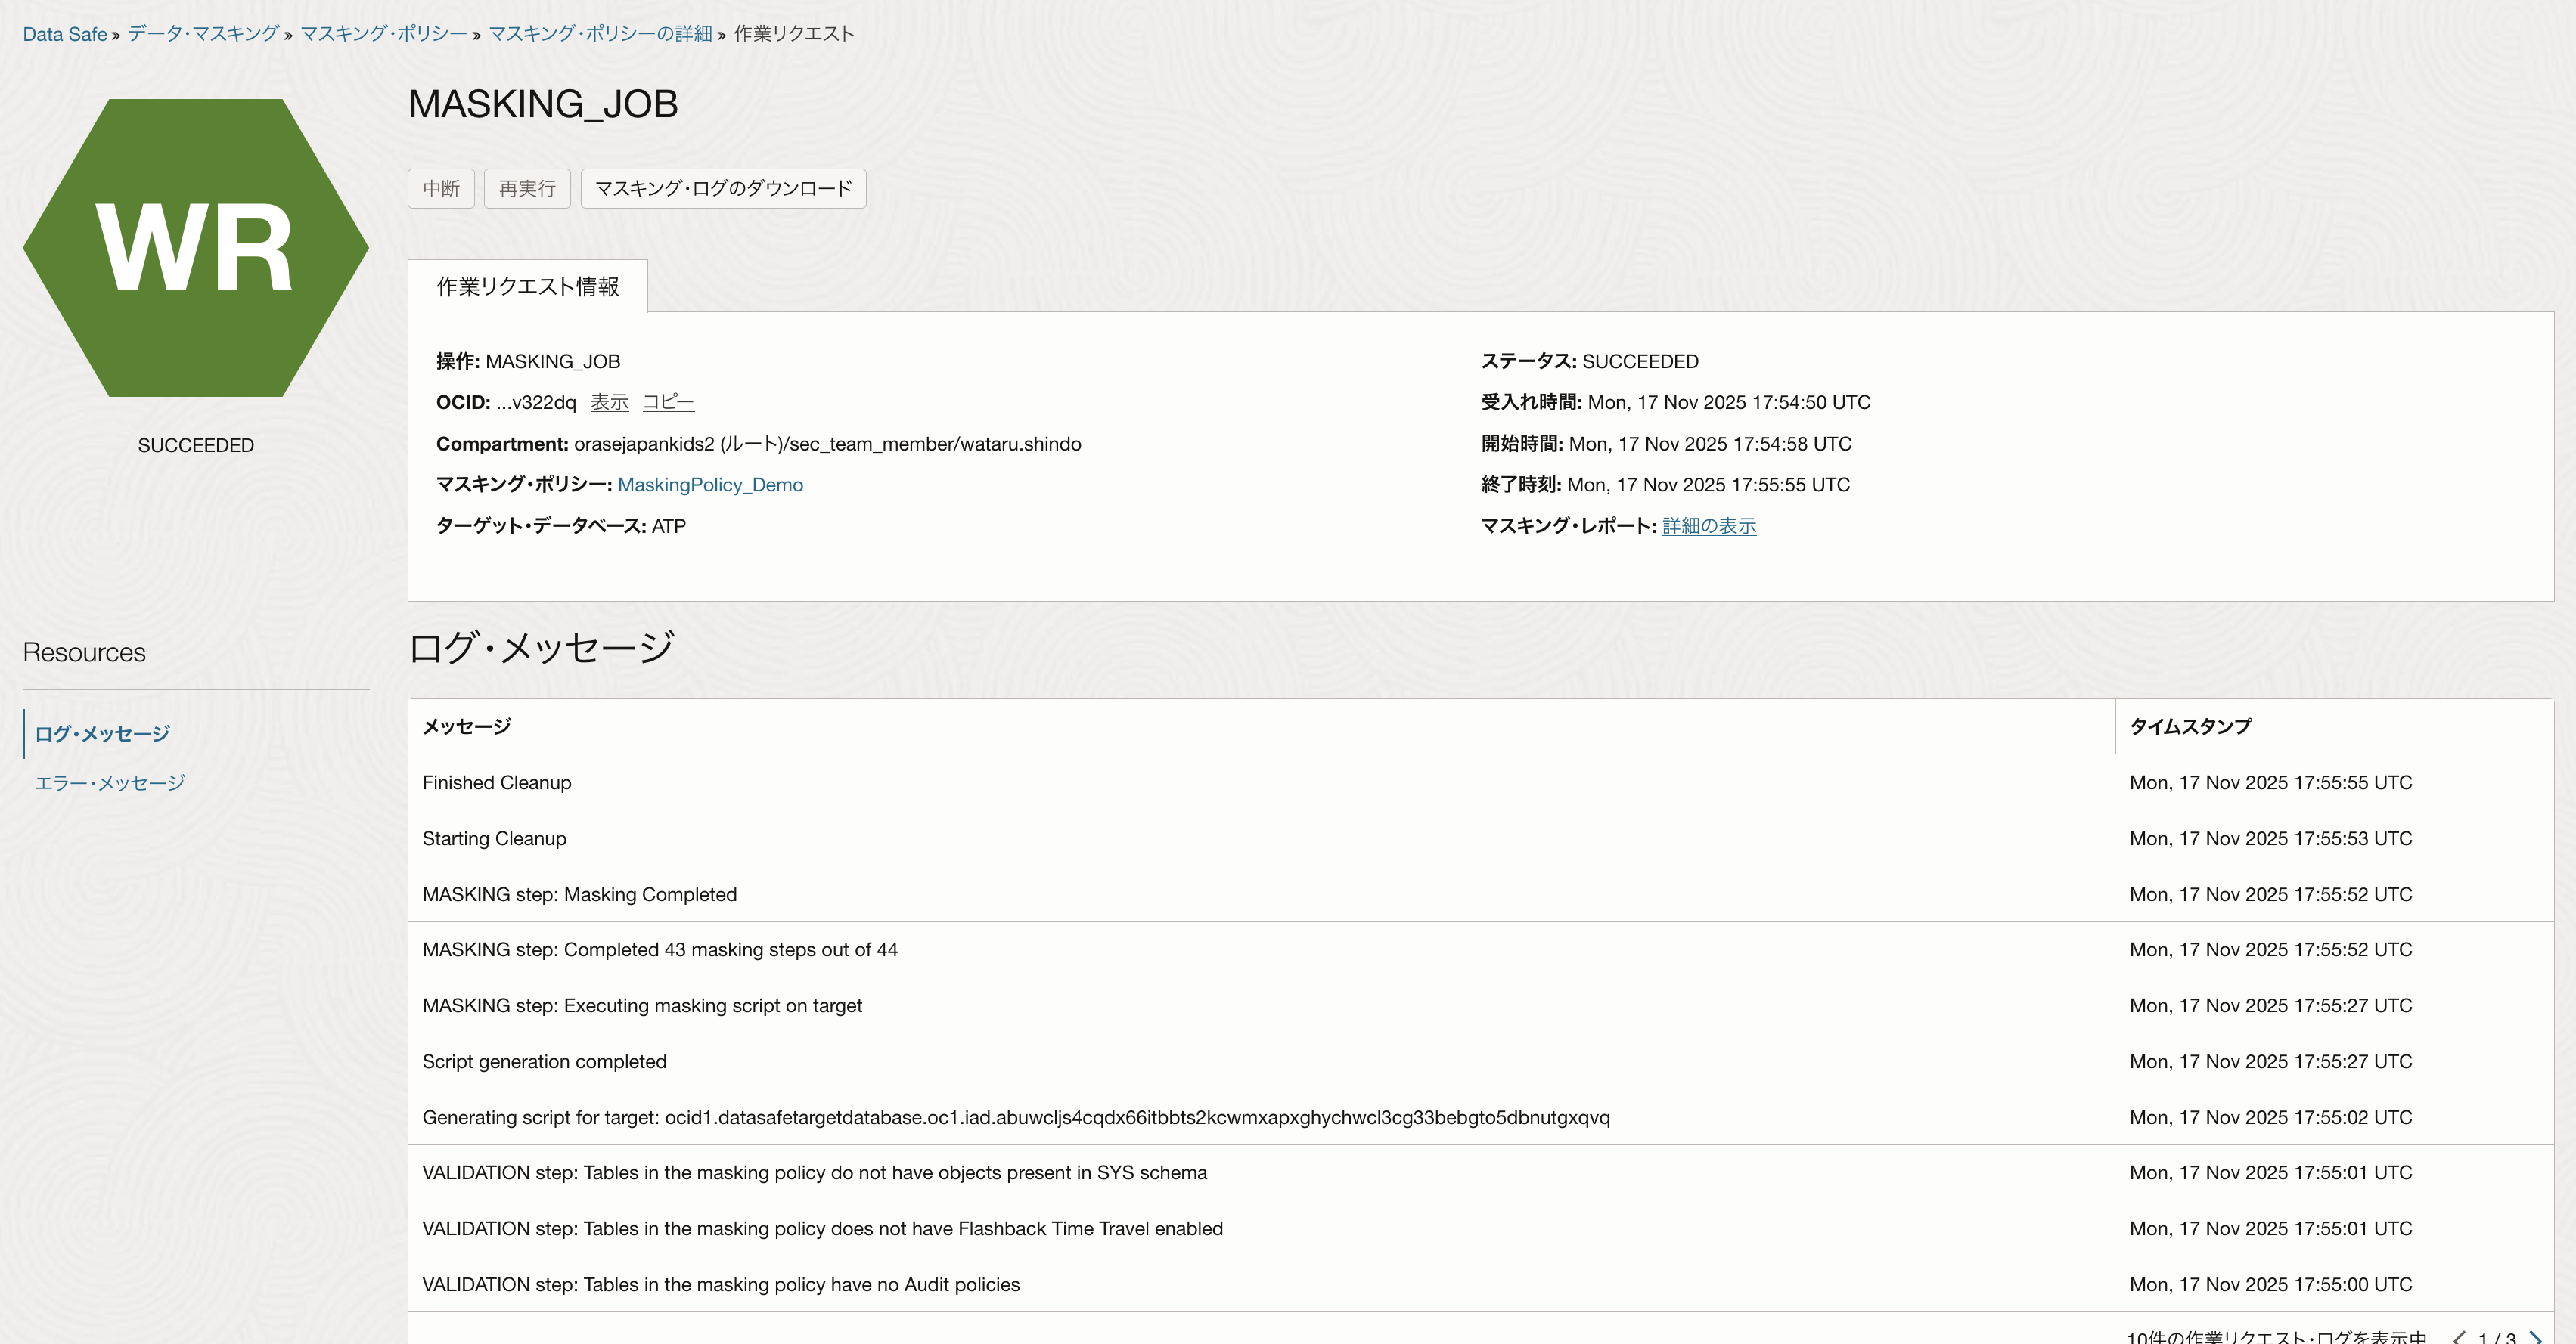The width and height of the screenshot is (2576, 1344).
Task: Download the masking log
Action: coord(723,189)
